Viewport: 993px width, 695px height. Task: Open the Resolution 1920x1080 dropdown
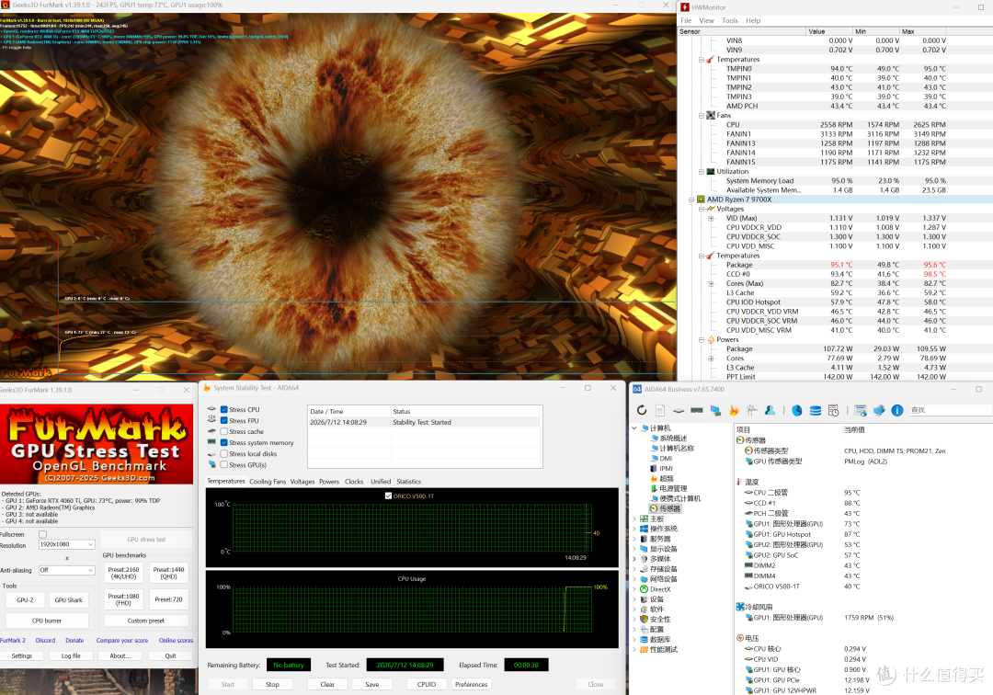pyautogui.click(x=66, y=544)
